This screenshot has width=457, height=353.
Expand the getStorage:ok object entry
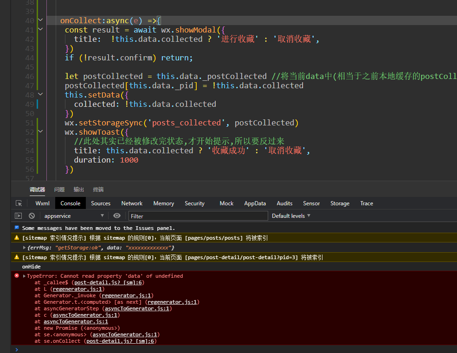(25, 248)
